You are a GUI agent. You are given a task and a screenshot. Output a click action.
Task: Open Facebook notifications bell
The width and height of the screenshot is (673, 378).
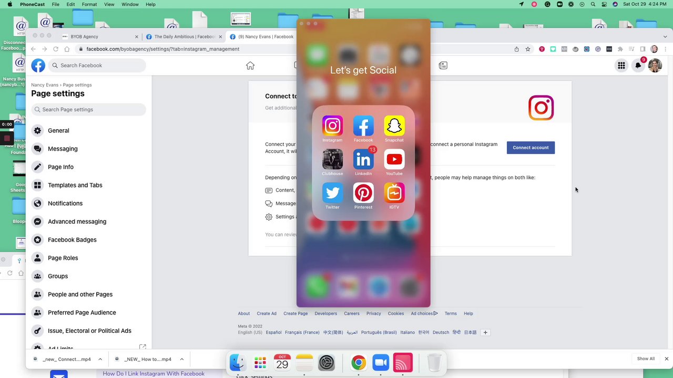click(x=638, y=65)
